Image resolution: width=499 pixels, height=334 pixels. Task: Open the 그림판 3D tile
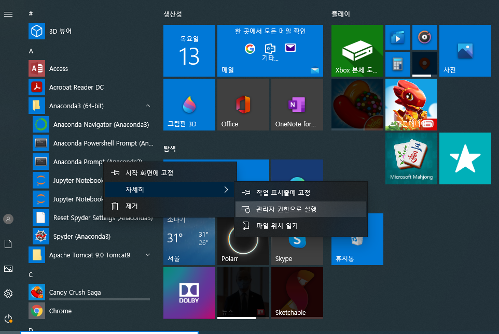click(x=189, y=105)
